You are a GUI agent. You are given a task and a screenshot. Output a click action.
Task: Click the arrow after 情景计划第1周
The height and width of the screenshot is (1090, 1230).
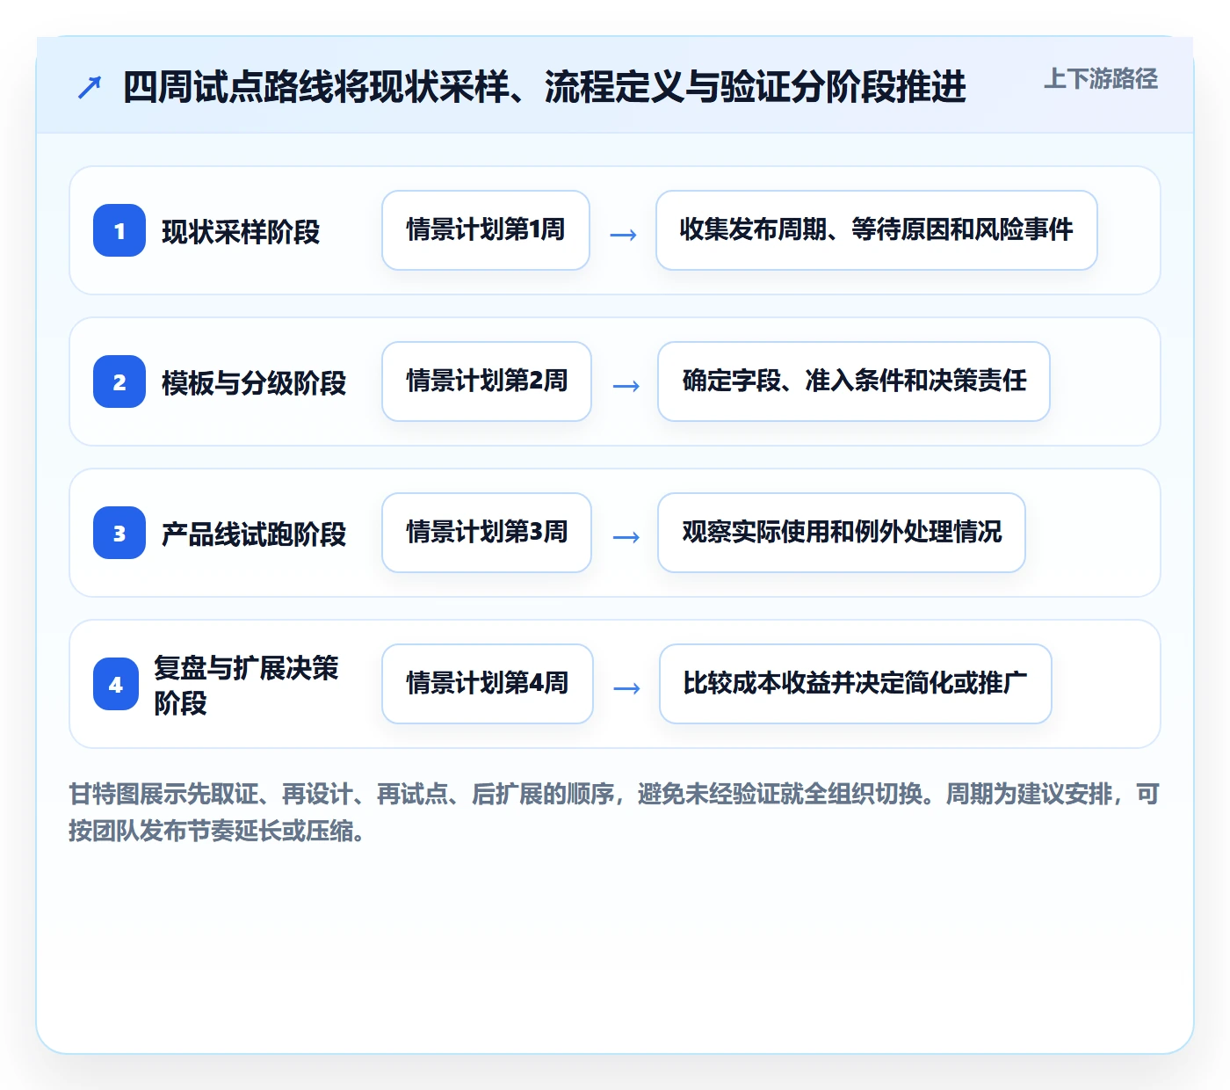point(623,235)
